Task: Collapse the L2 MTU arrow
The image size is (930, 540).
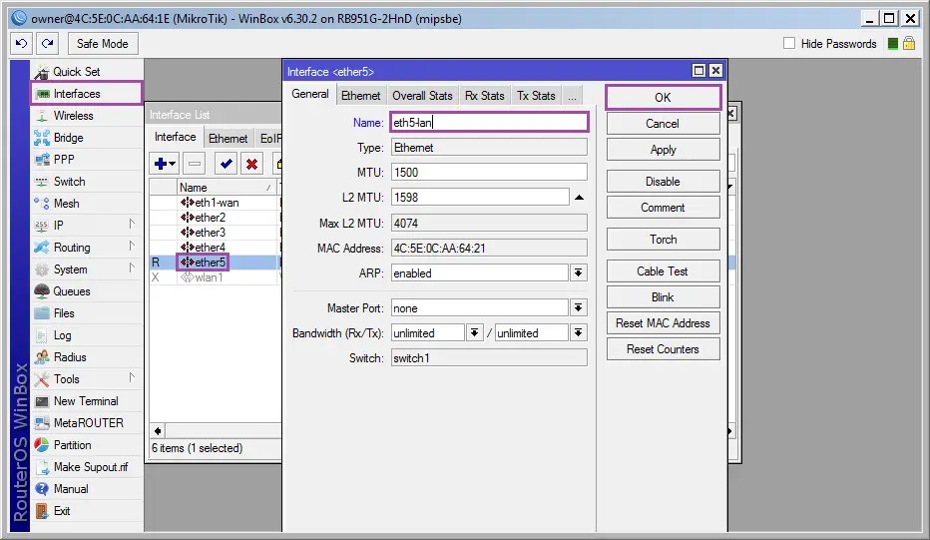Action: click(x=580, y=198)
